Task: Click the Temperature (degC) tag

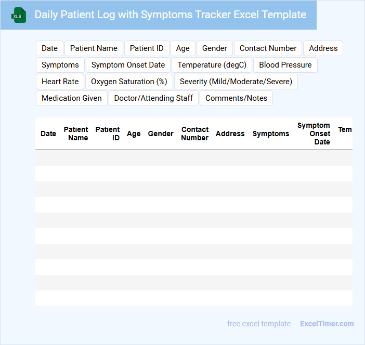Action: pos(212,65)
